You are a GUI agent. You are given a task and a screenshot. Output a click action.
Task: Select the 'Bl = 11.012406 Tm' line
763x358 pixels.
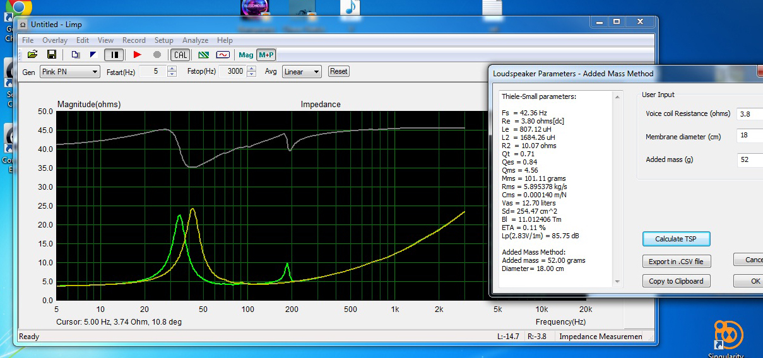tap(531, 220)
